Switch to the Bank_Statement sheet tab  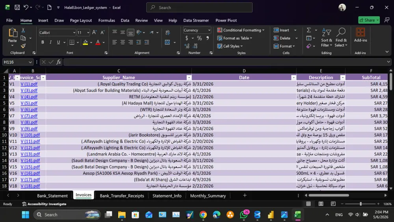pos(52,196)
